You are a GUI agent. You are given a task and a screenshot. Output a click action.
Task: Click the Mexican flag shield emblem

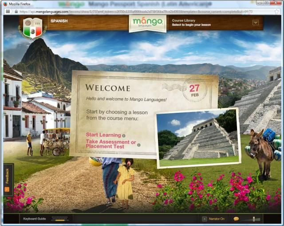click(32, 28)
